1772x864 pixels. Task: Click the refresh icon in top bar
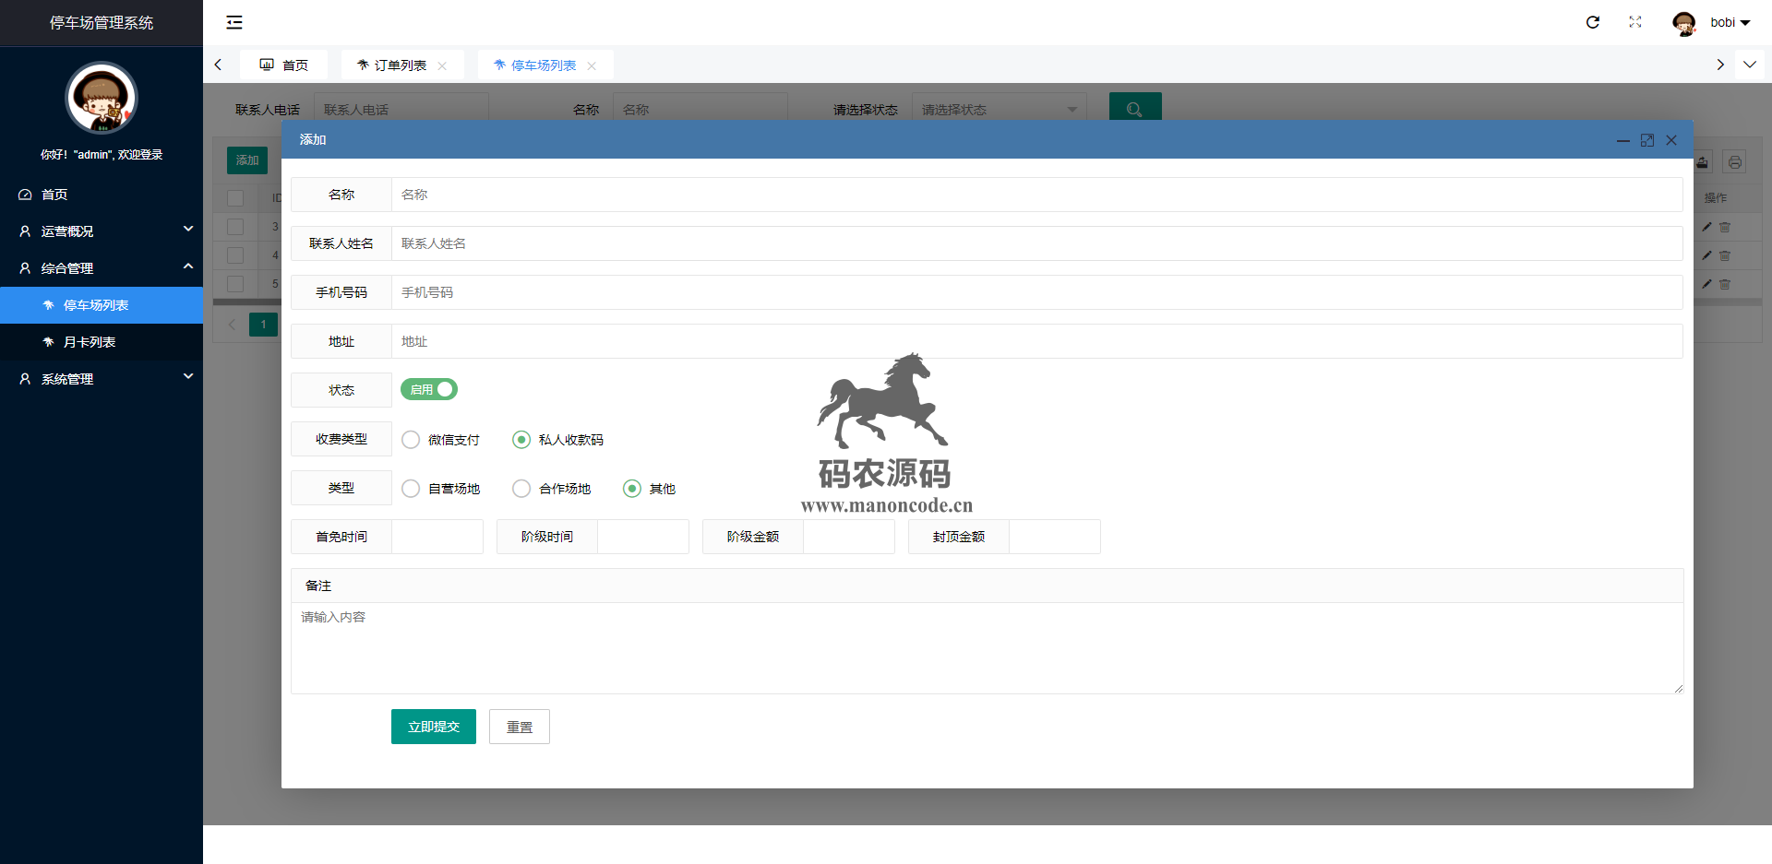1592,22
